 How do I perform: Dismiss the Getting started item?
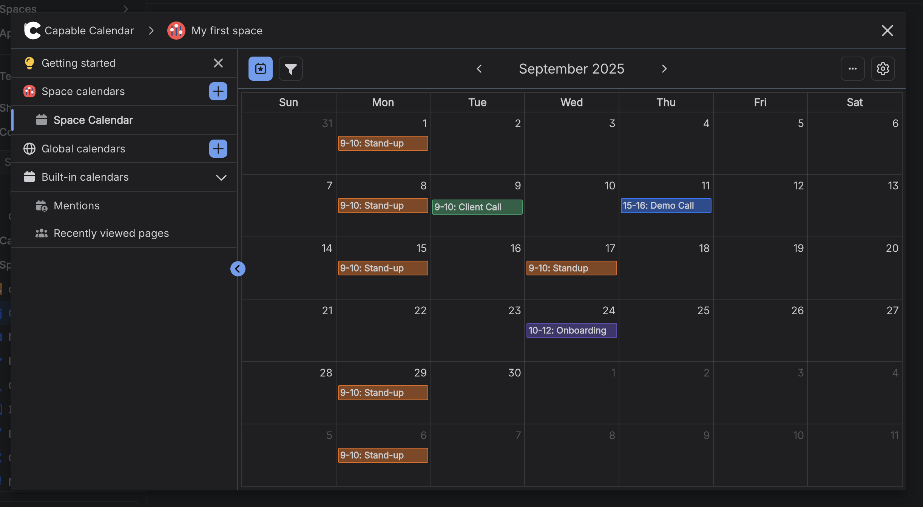[x=218, y=63]
